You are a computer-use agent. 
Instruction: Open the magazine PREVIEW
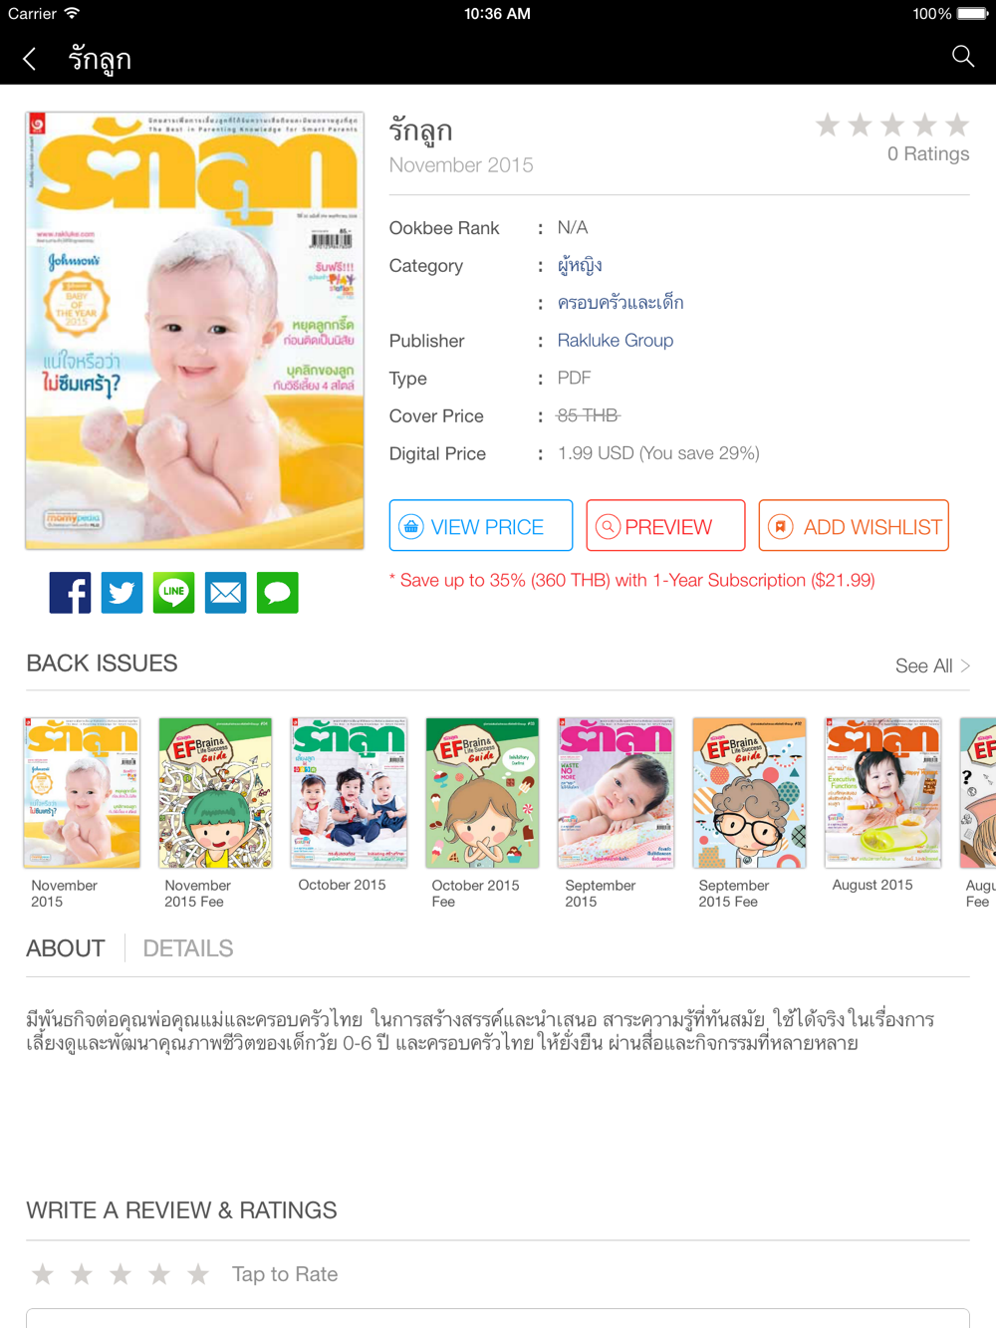point(665,526)
